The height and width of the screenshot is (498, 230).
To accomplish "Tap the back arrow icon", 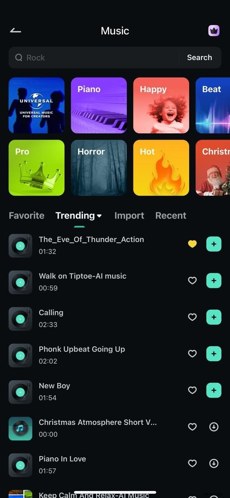I will pos(16,30).
